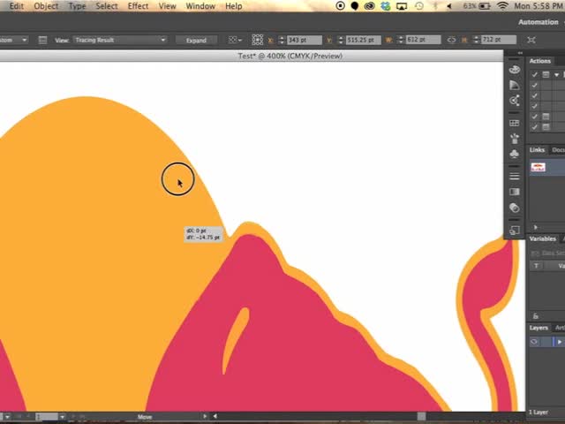Switch to the Layers tab
The width and height of the screenshot is (565, 424).
click(x=539, y=328)
